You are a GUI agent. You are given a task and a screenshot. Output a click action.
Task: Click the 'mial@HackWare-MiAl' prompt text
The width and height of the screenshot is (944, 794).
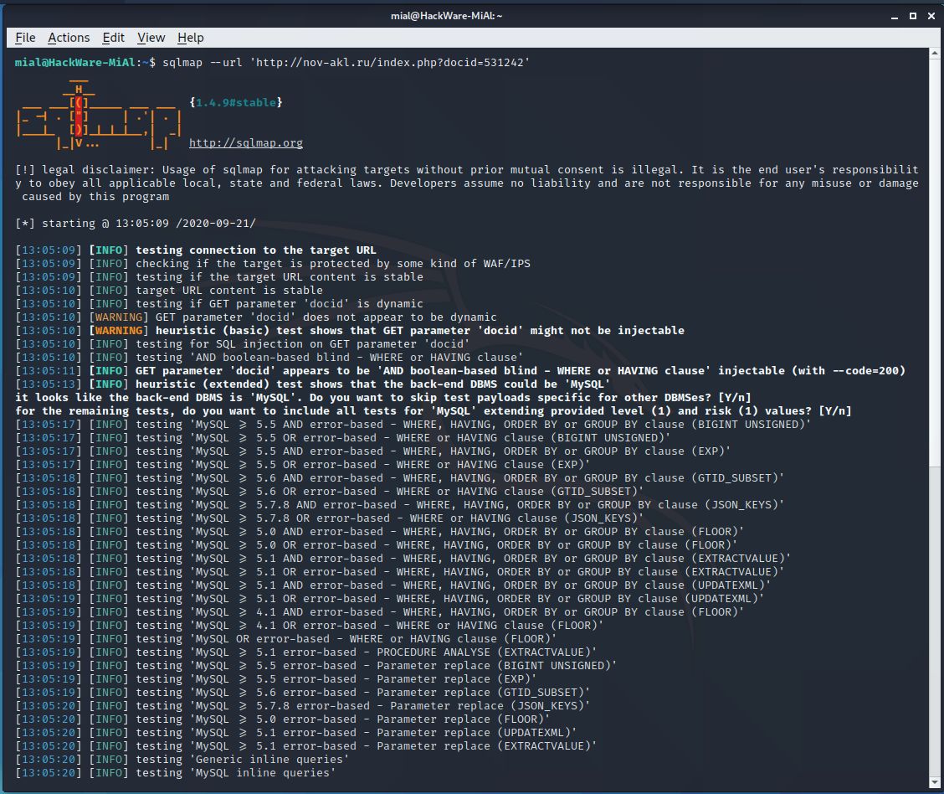(74, 62)
